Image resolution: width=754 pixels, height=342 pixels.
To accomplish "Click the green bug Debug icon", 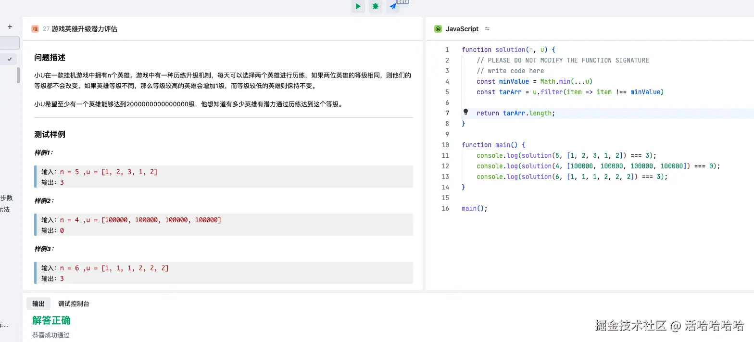I will pyautogui.click(x=376, y=6).
